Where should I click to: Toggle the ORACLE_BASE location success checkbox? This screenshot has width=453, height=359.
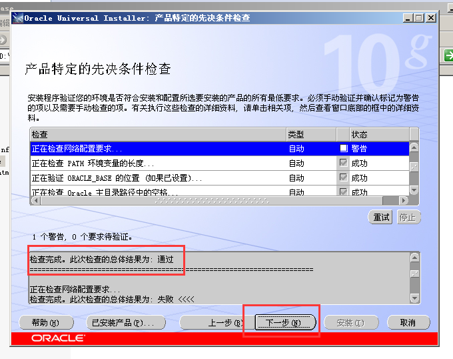tap(344, 177)
